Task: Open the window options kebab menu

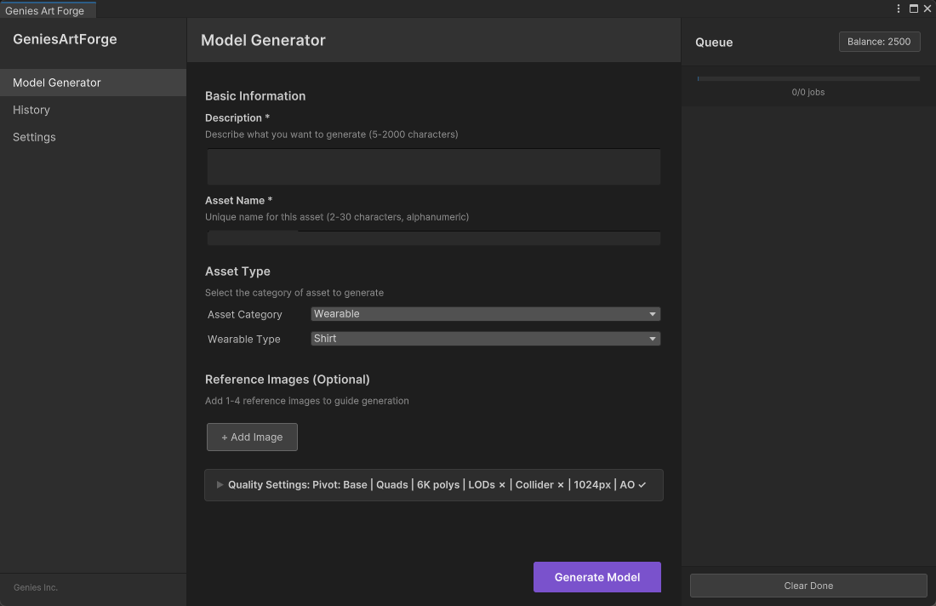Action: 899,9
